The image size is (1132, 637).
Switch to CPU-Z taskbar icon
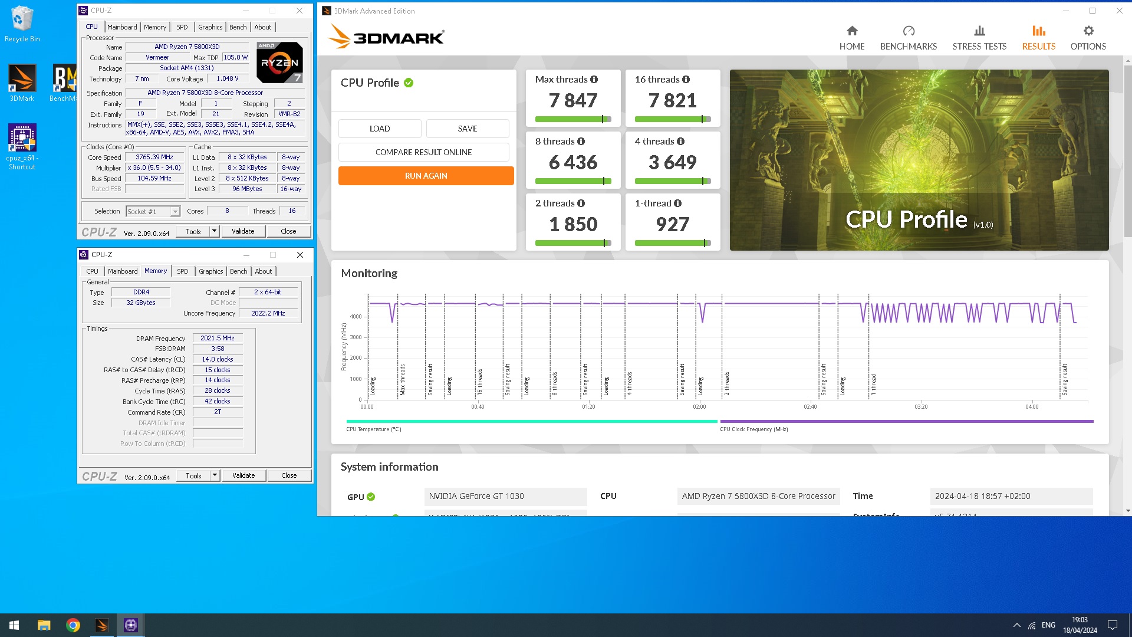(x=131, y=625)
